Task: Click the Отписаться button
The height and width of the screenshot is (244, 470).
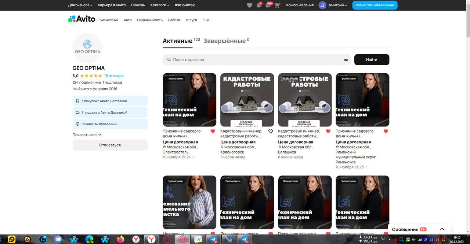Action: (110, 145)
